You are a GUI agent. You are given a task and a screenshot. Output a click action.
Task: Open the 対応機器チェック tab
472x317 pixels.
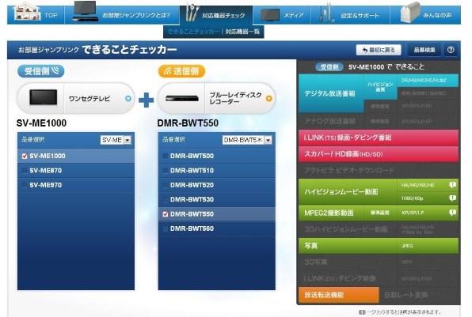coord(216,15)
